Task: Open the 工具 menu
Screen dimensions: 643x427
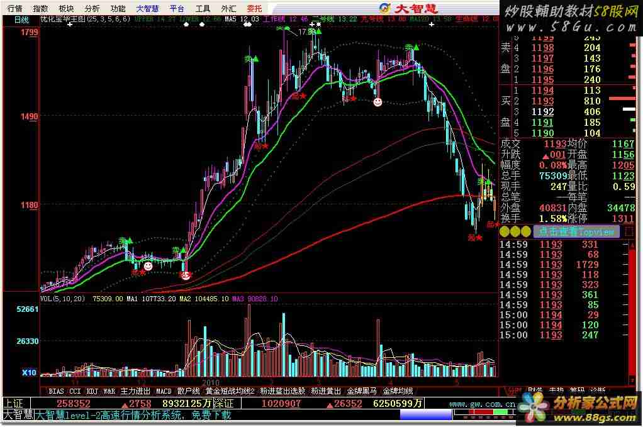Action: click(203, 8)
